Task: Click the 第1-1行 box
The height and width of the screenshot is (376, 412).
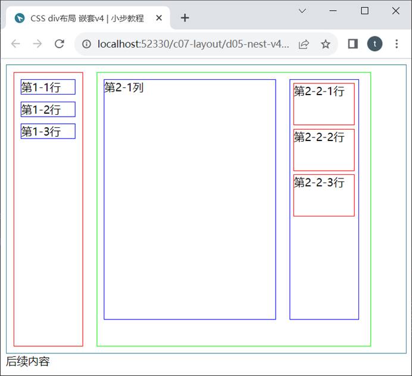Action: (x=48, y=87)
